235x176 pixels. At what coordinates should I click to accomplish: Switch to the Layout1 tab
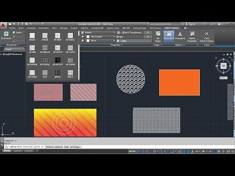[x=17, y=151]
